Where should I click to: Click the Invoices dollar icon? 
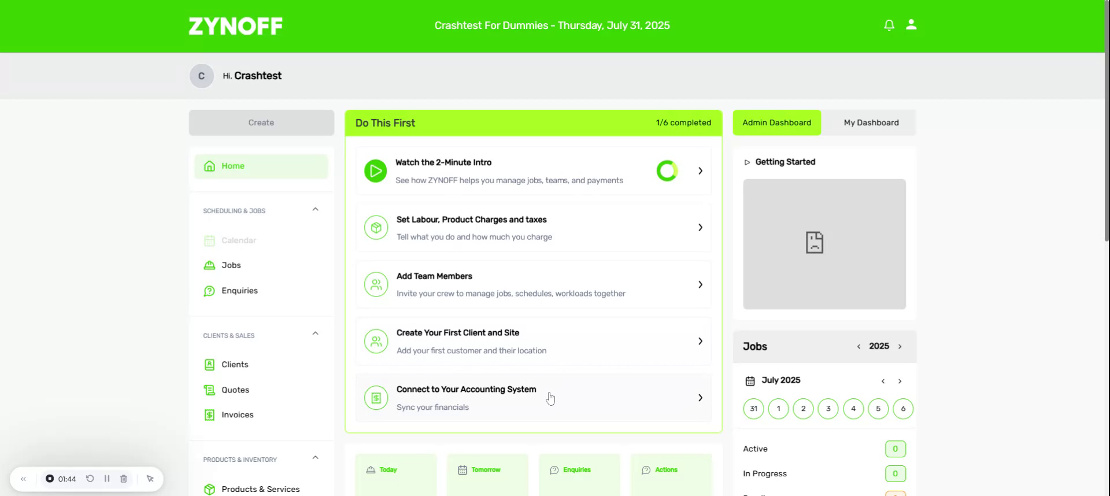click(x=209, y=415)
